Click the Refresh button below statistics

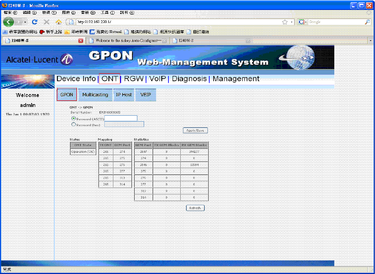tap(195, 208)
